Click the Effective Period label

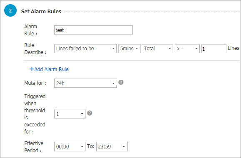click(x=34, y=147)
